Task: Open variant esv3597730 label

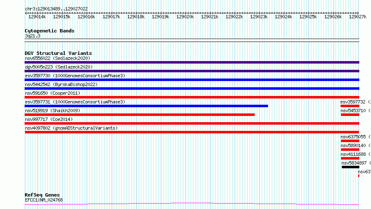Action: coord(75,76)
